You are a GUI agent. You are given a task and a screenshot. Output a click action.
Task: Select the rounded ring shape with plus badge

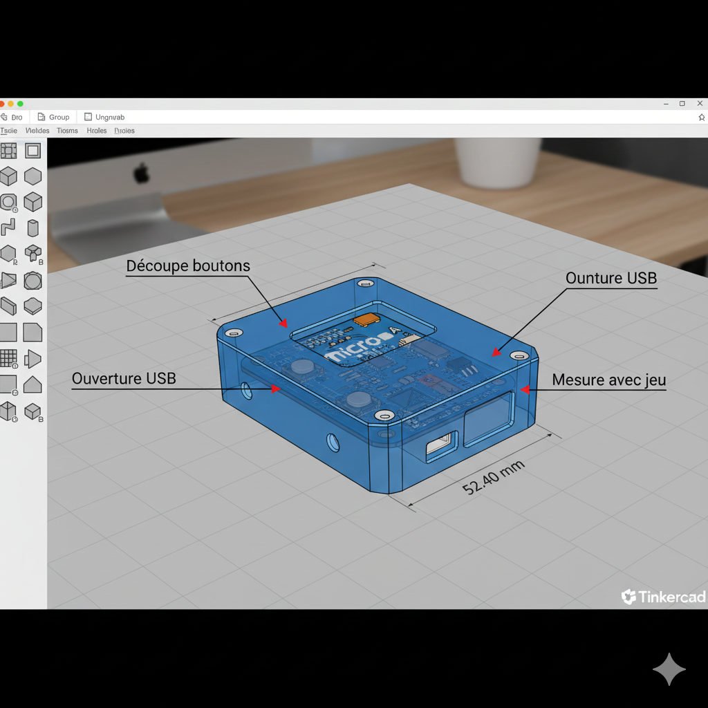8,202
